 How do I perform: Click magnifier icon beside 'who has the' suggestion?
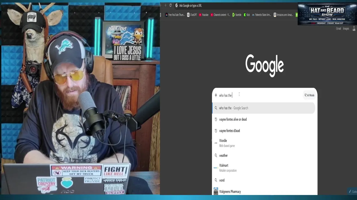pos(216,108)
